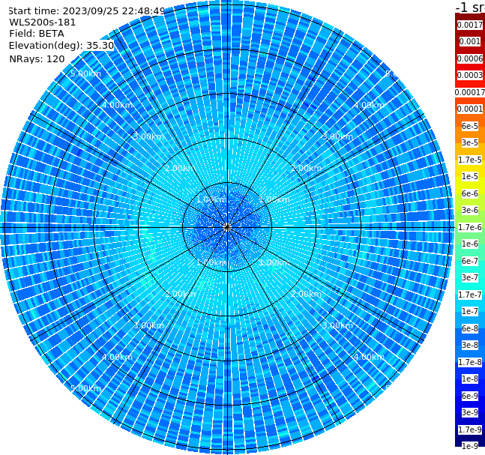Select the 3e-8 colorbar label
Screen dimensions: 485x455
pyautogui.click(x=470, y=345)
